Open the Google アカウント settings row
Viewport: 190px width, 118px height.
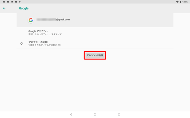(x=95, y=33)
